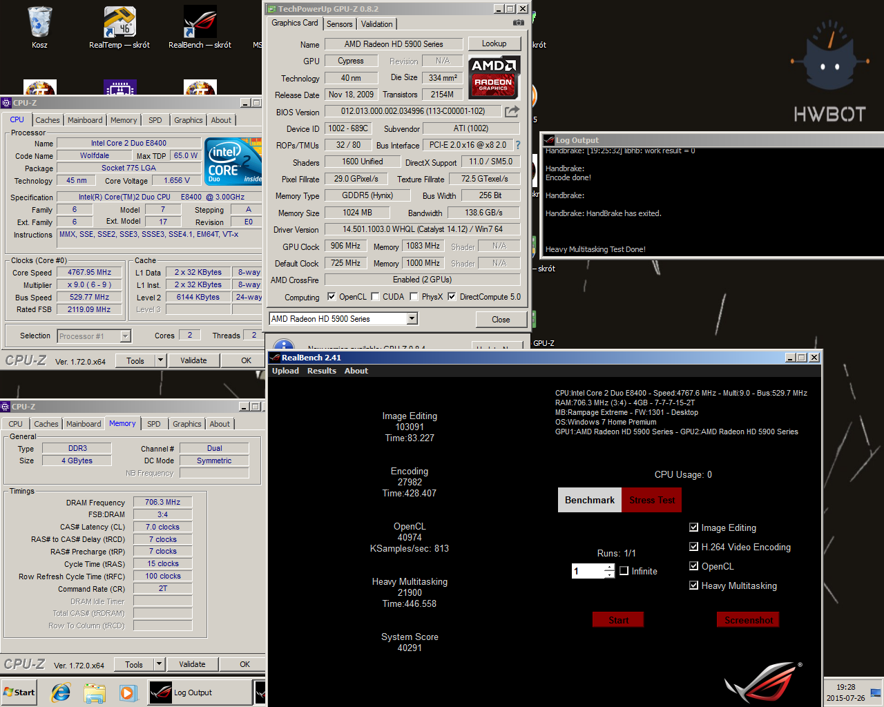
Task: Switch to Sensors tab in GPU-Z
Action: pyautogui.click(x=340, y=24)
